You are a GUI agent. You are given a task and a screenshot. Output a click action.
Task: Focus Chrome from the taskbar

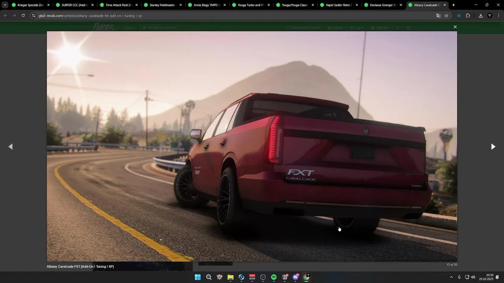coord(306,277)
